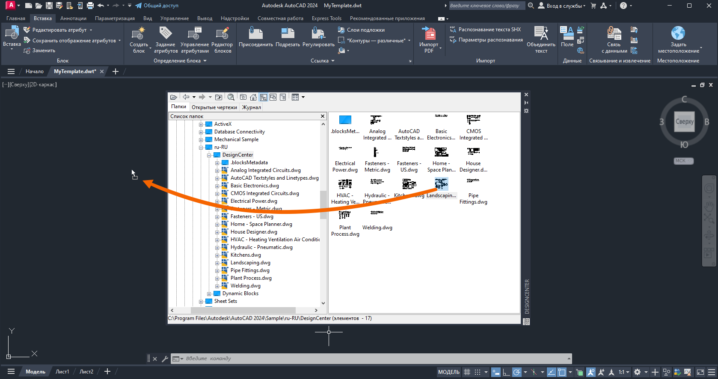Open the Вставка insert block dropdown

click(12, 50)
